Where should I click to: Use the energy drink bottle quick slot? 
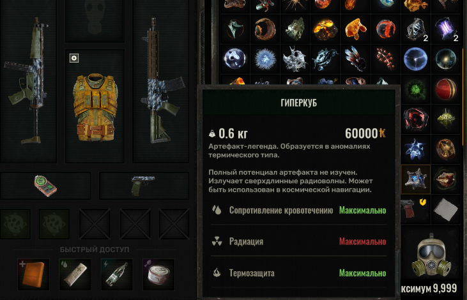click(x=116, y=274)
